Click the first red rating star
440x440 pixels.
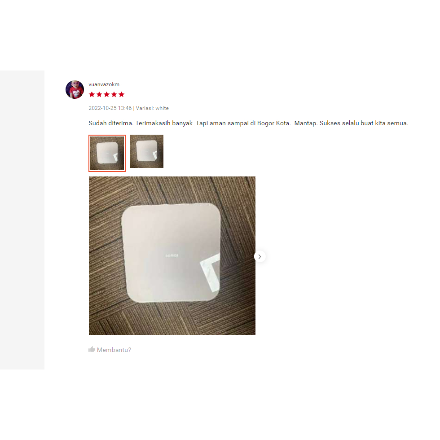pos(92,95)
